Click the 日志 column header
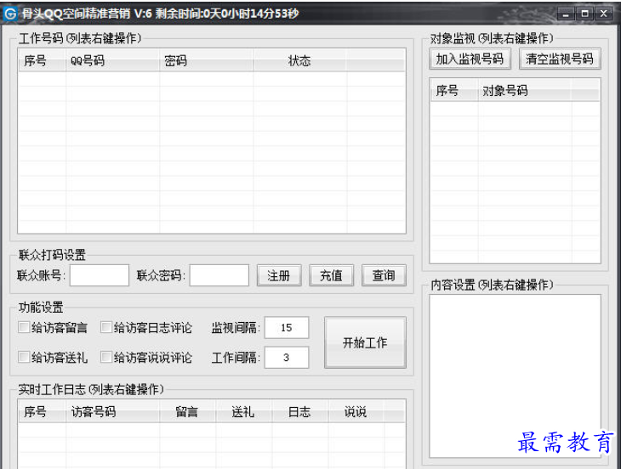Image resolution: width=621 pixels, height=469 pixels. (300, 412)
